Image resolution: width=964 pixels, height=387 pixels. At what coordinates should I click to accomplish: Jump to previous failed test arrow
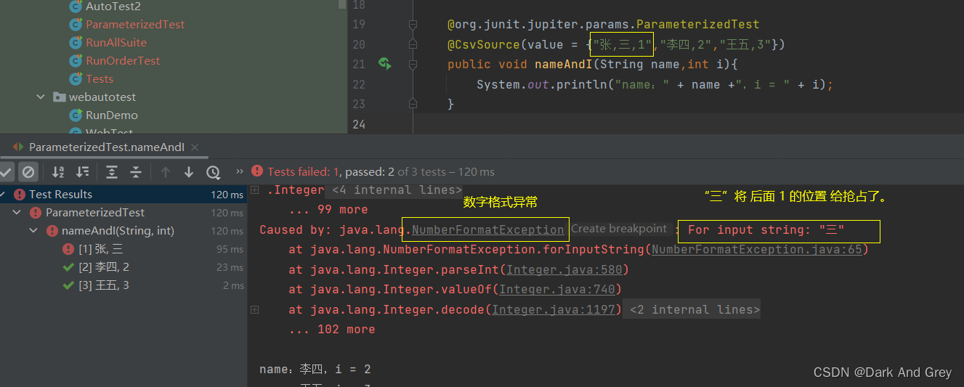pos(166,172)
